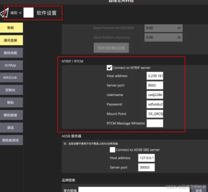Screen dimensions: 208x192
Task: Click the Base Position Alt (WGS84) field
Action: (x=163, y=28)
